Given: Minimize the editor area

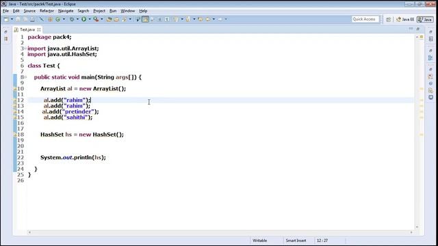Looking at the screenshot, I should click(x=411, y=29).
